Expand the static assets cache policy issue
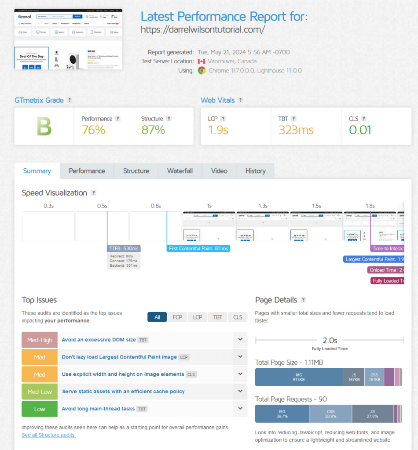Image resolution: width=418 pixels, height=450 pixels. (x=240, y=392)
